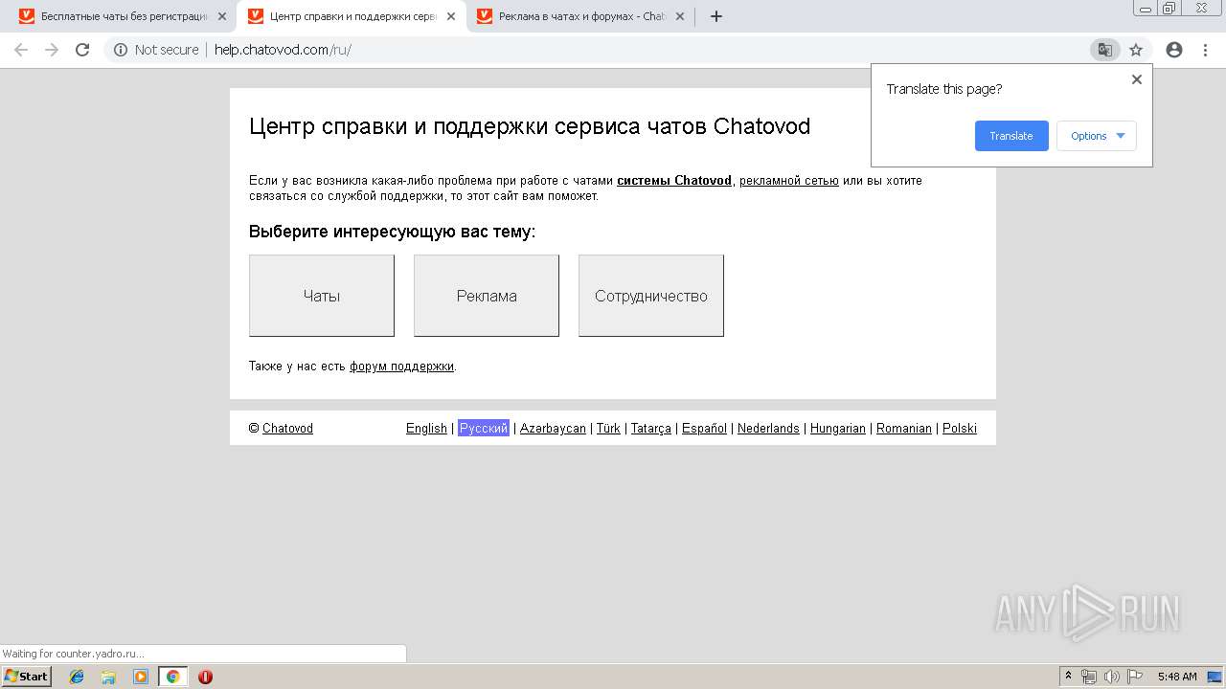Open the media player taskbar icon
The image size is (1226, 689).
tap(141, 677)
